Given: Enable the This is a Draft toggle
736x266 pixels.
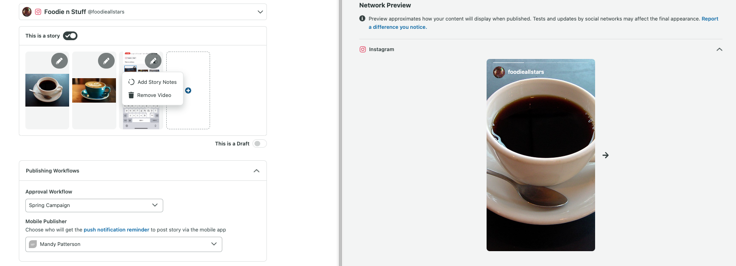Looking at the screenshot, I should point(259,144).
